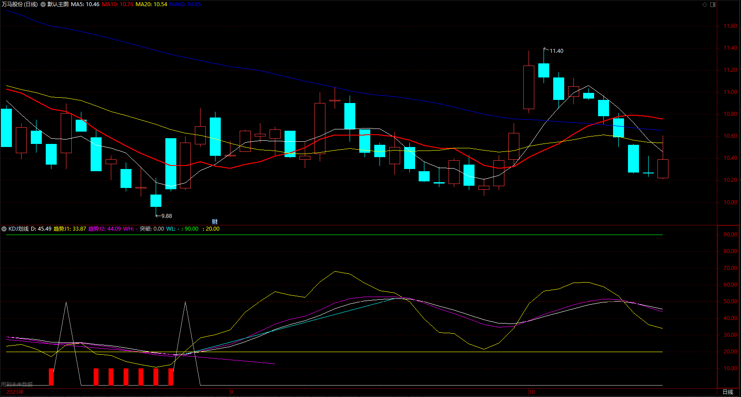Click the 财 financial marker icon
The height and width of the screenshot is (397, 741).
pyautogui.click(x=215, y=221)
